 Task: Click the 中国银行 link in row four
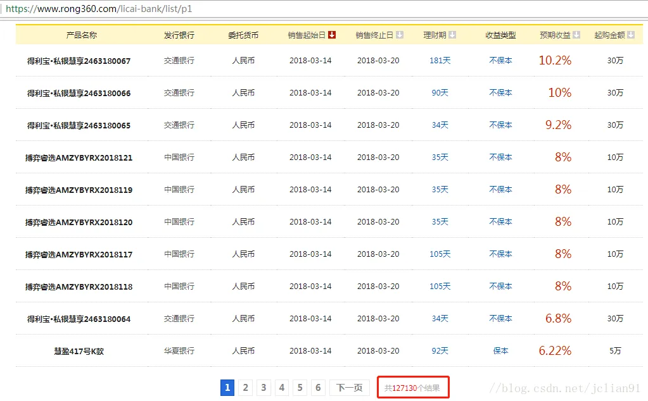(180, 157)
